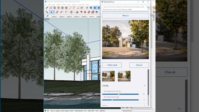Select the Offset tool
199x112 pixels.
pos(97,12)
